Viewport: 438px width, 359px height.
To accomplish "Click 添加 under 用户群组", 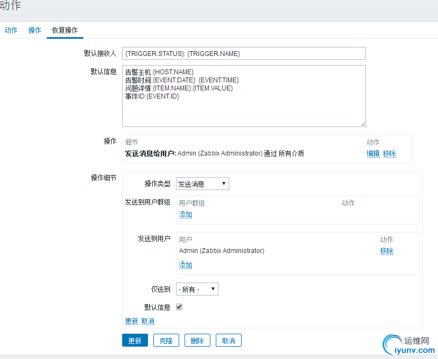I will (186, 215).
